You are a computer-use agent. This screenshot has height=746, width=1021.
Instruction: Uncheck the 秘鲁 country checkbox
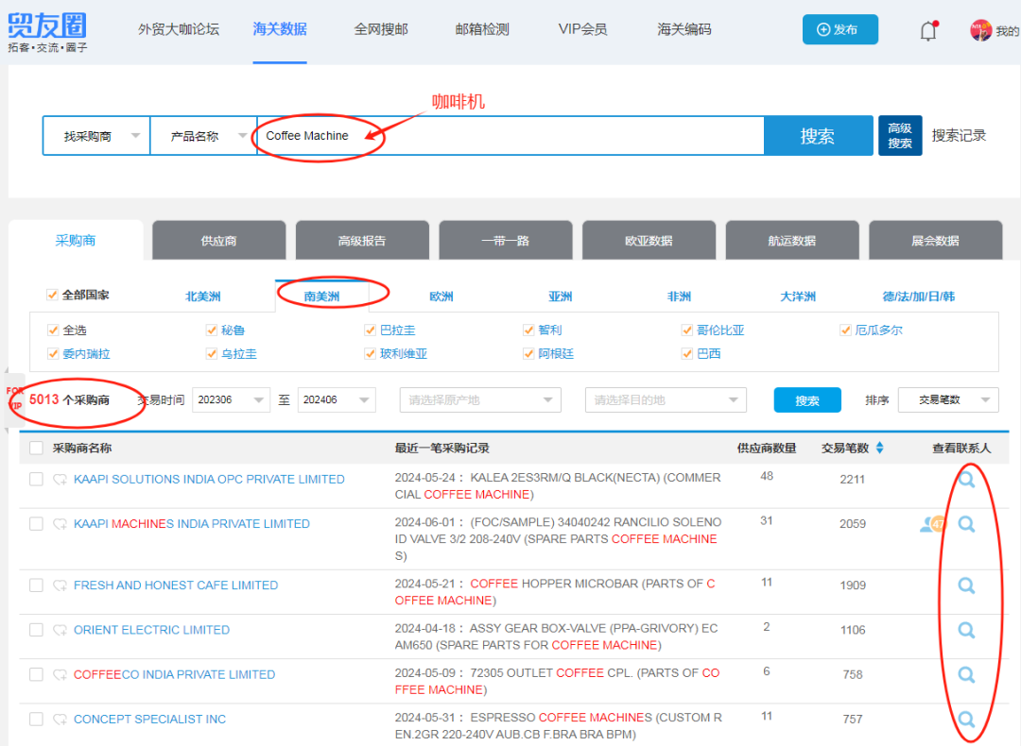tap(212, 331)
